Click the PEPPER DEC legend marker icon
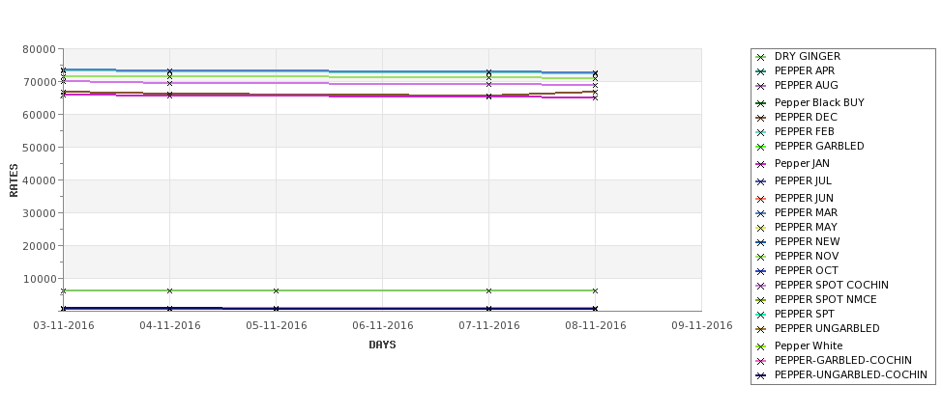 click(x=761, y=118)
